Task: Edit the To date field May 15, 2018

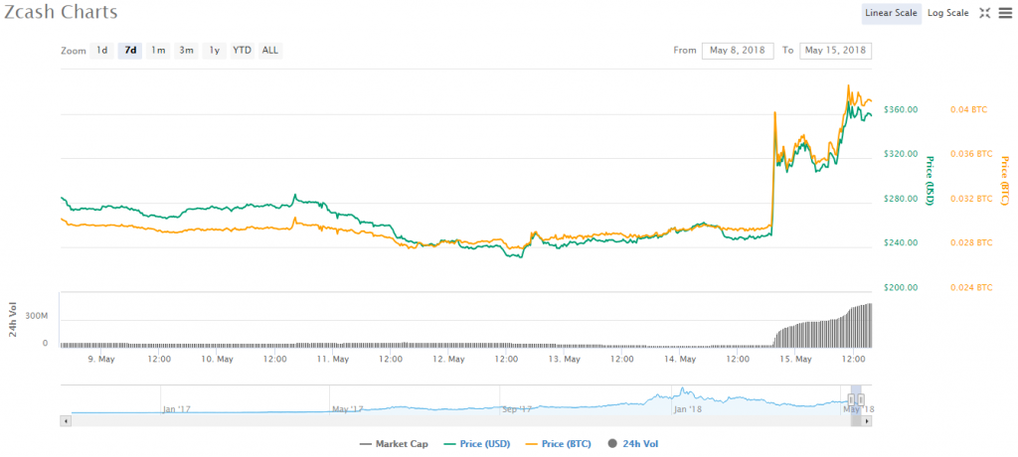Action: pyautogui.click(x=835, y=50)
